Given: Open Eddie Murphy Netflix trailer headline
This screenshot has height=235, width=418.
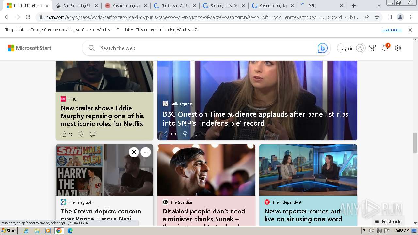Looking at the screenshot, I should coord(102,116).
